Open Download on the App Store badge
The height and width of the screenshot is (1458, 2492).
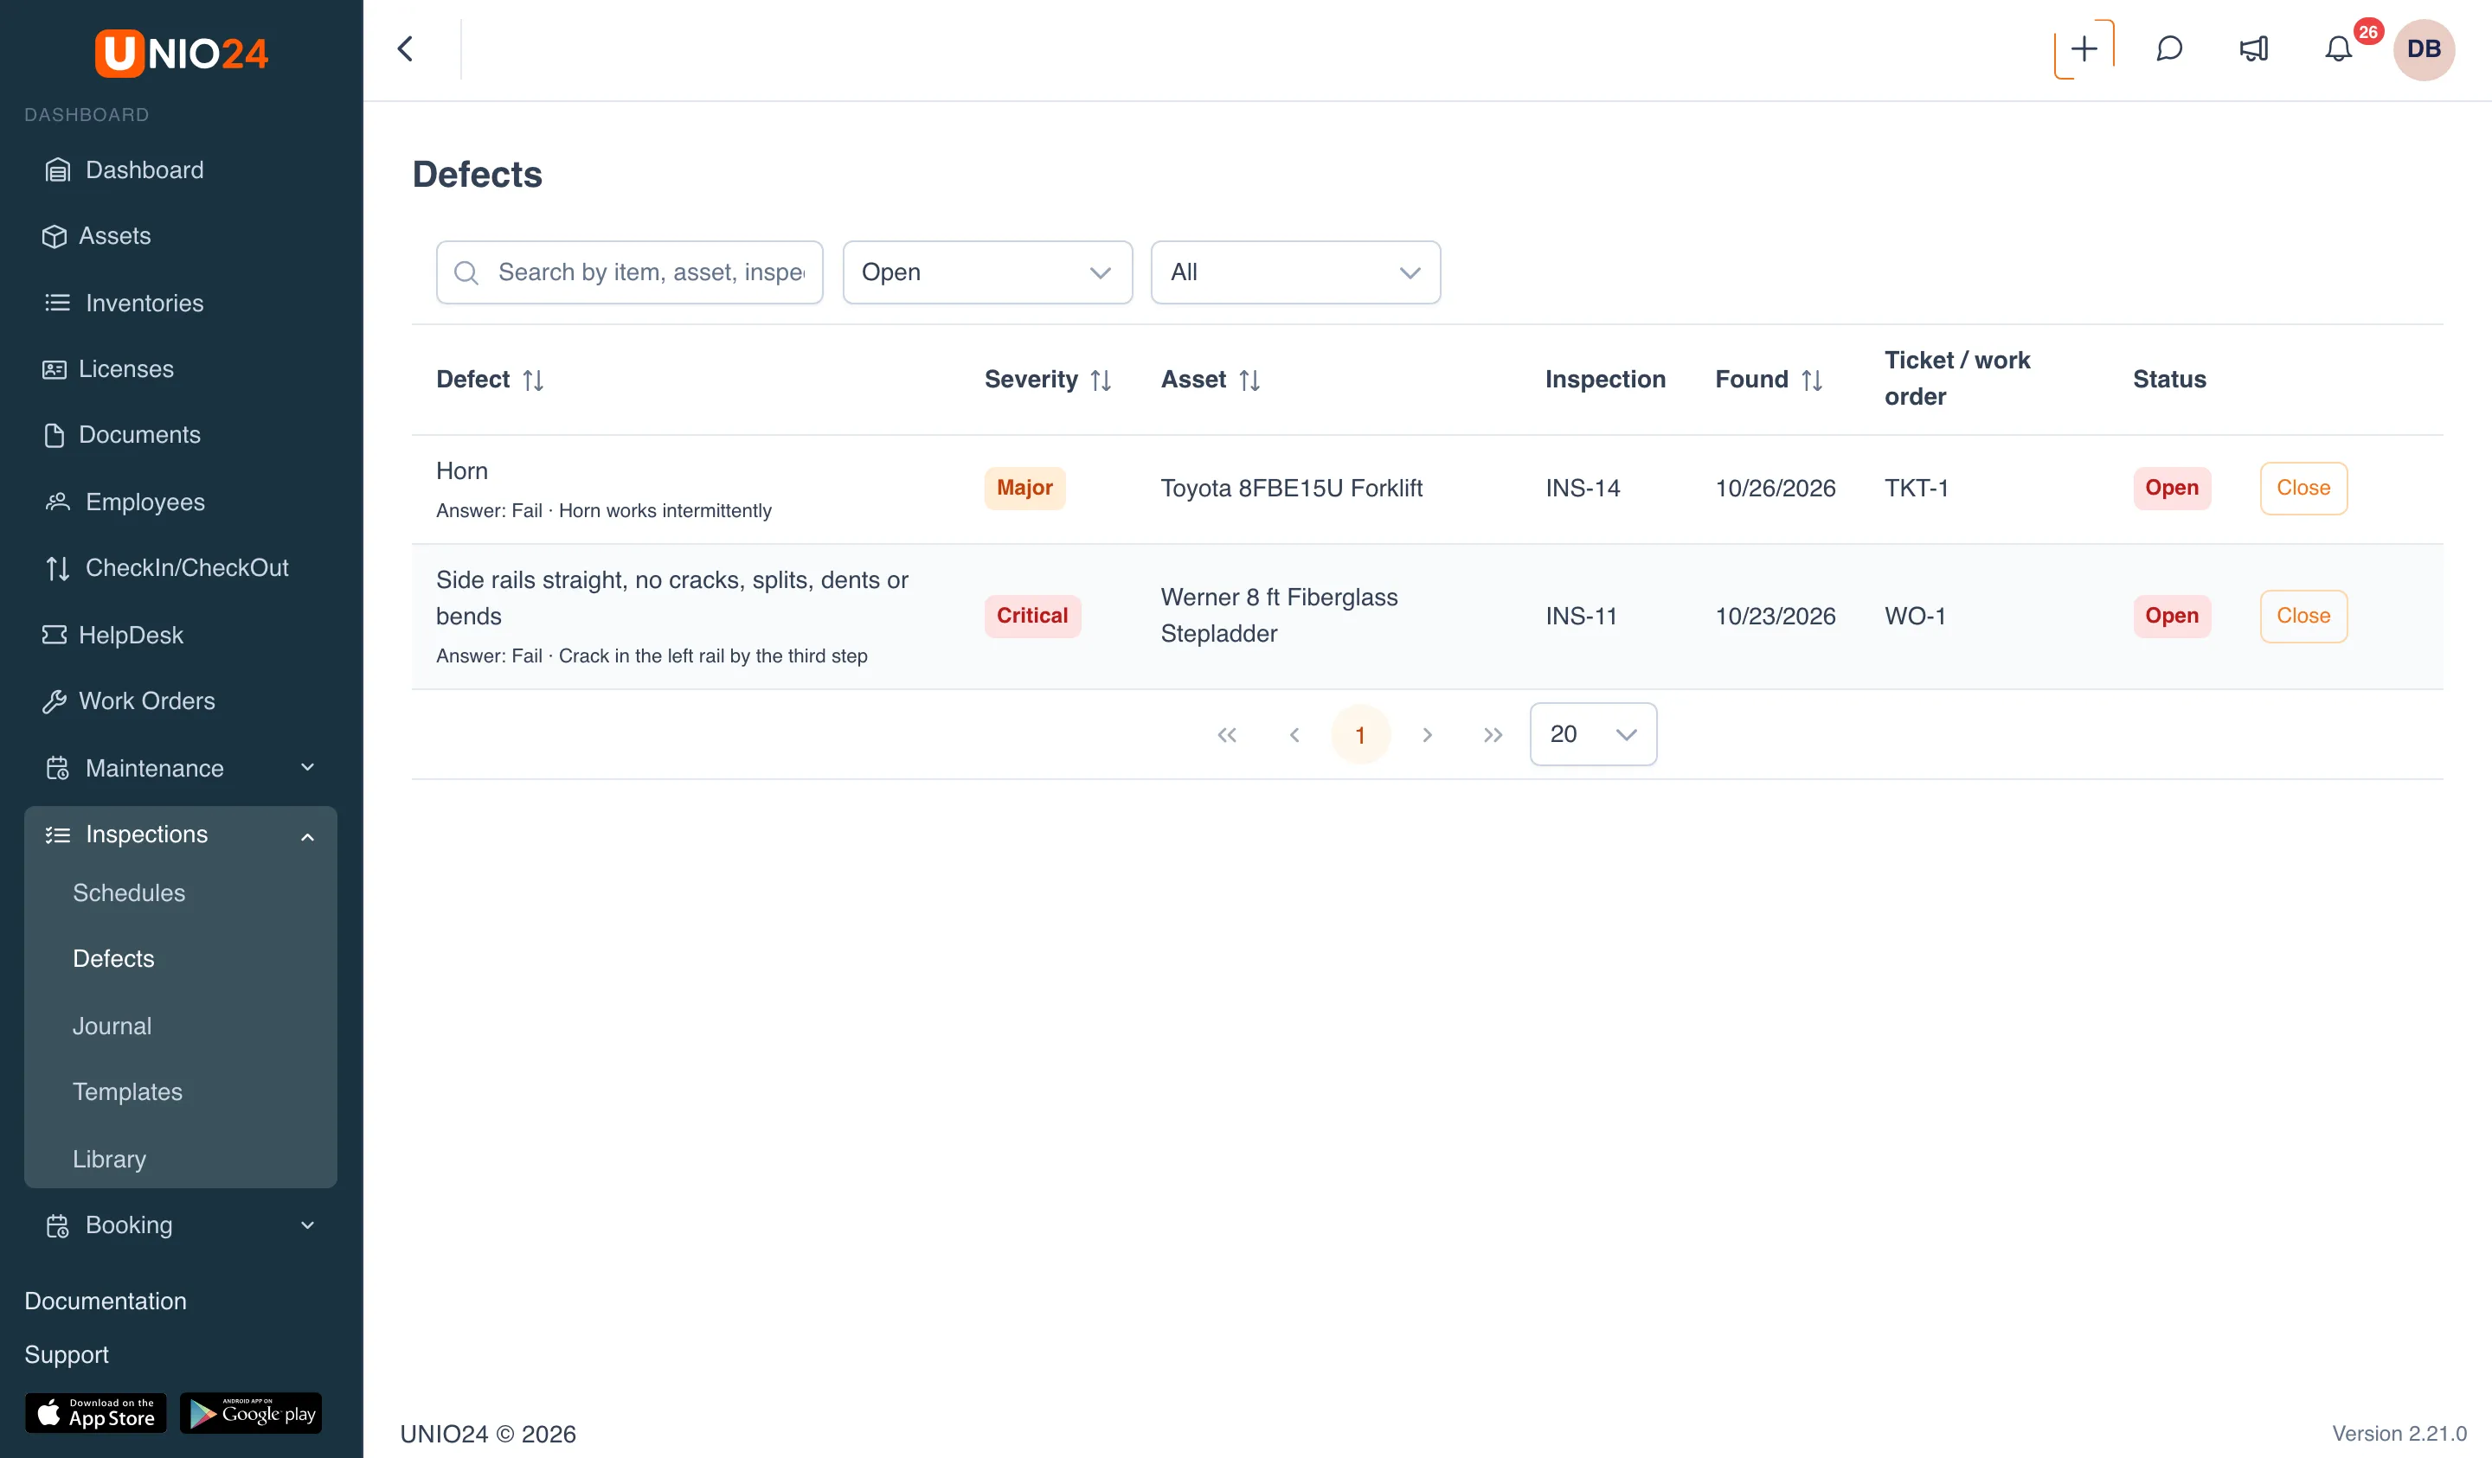coord(96,1412)
